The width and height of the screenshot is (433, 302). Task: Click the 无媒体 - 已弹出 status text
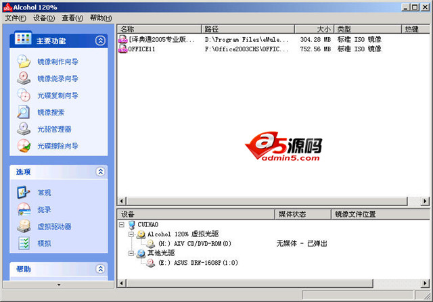302,243
